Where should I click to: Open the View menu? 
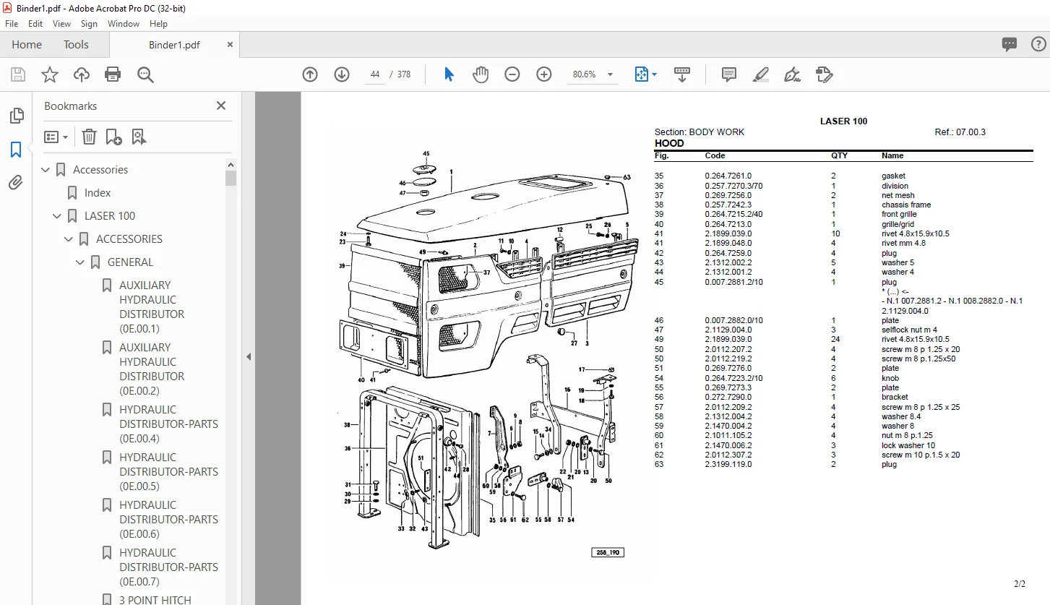click(61, 24)
